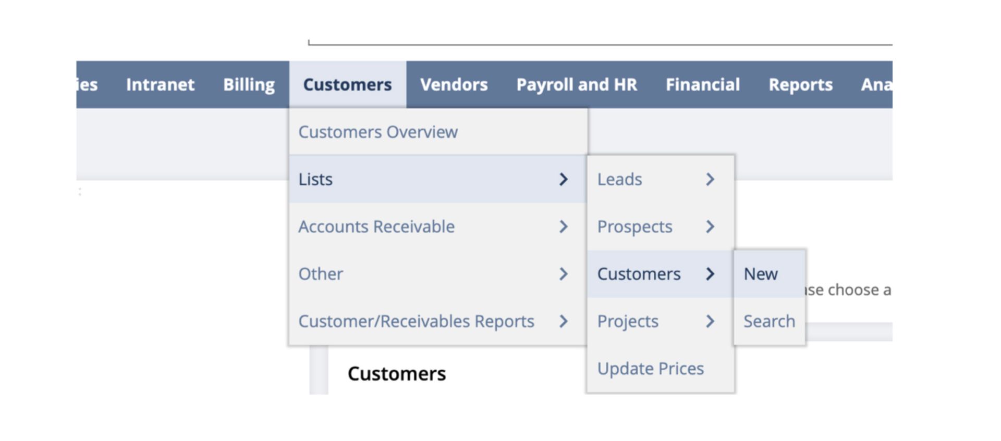This screenshot has width=1001, height=441.
Task: Select Update Prices from the menu
Action: [651, 368]
